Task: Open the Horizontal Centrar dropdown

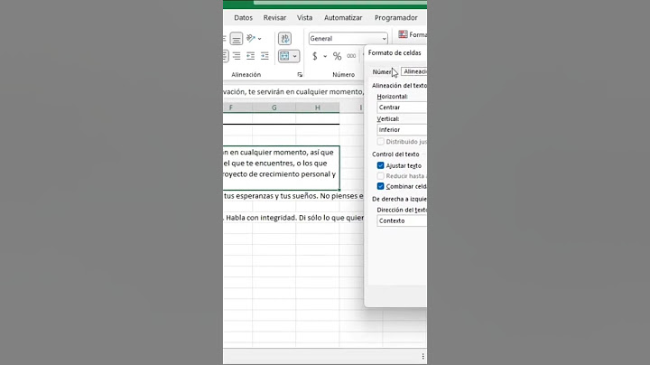Action: (x=402, y=108)
